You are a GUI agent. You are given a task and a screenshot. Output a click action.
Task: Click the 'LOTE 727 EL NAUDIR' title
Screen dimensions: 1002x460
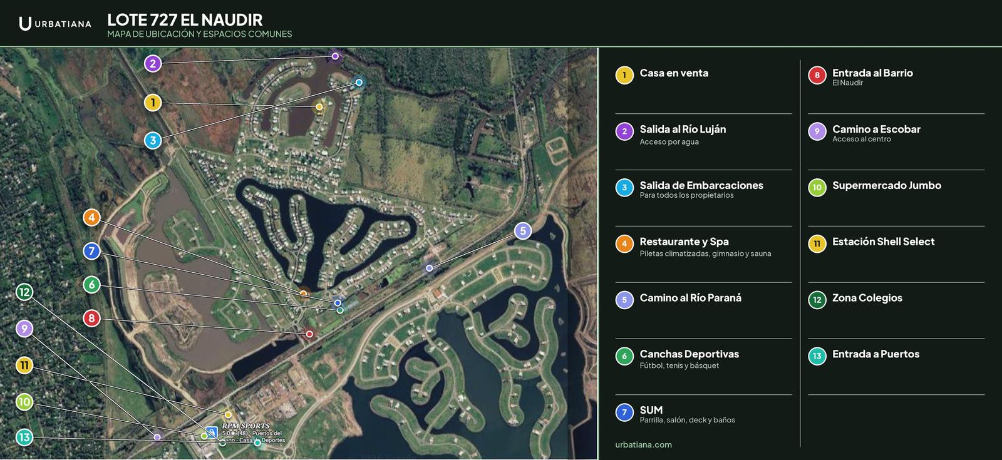185,19
